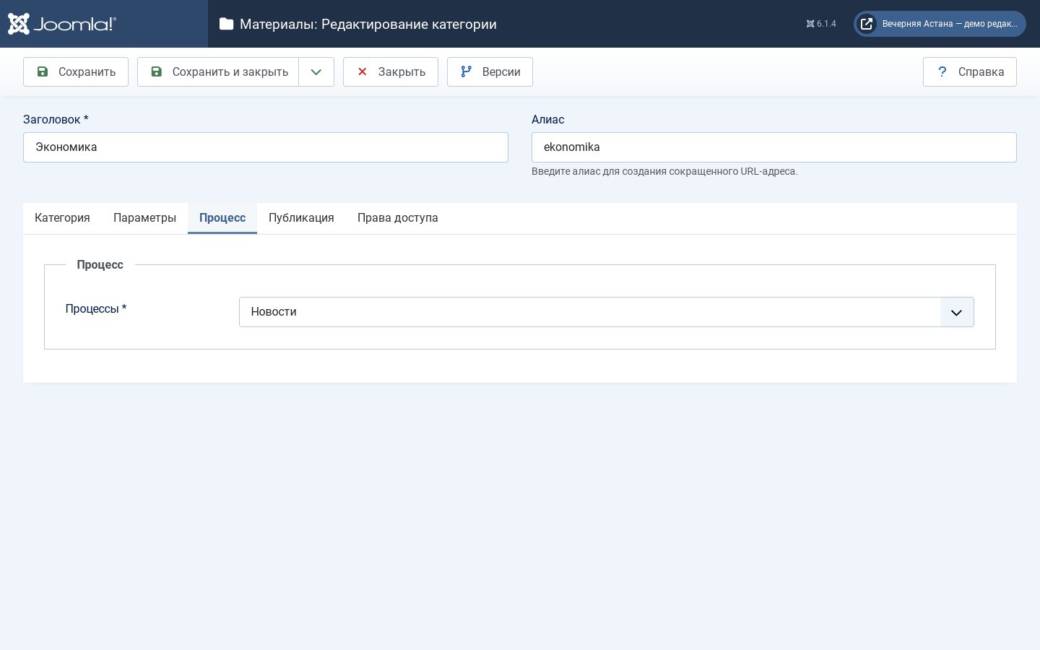Focus the Заголовок input field

coord(266,147)
